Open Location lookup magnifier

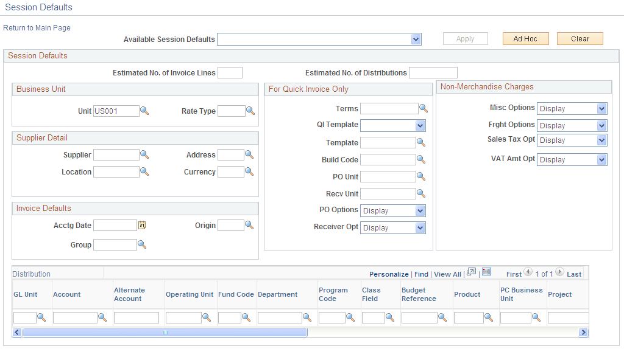[144, 172]
